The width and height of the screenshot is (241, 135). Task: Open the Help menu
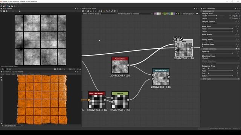point(20,4)
